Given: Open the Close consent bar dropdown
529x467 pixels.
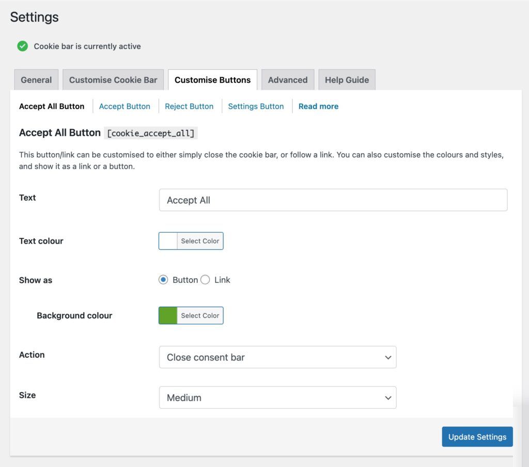Looking at the screenshot, I should pyautogui.click(x=277, y=357).
